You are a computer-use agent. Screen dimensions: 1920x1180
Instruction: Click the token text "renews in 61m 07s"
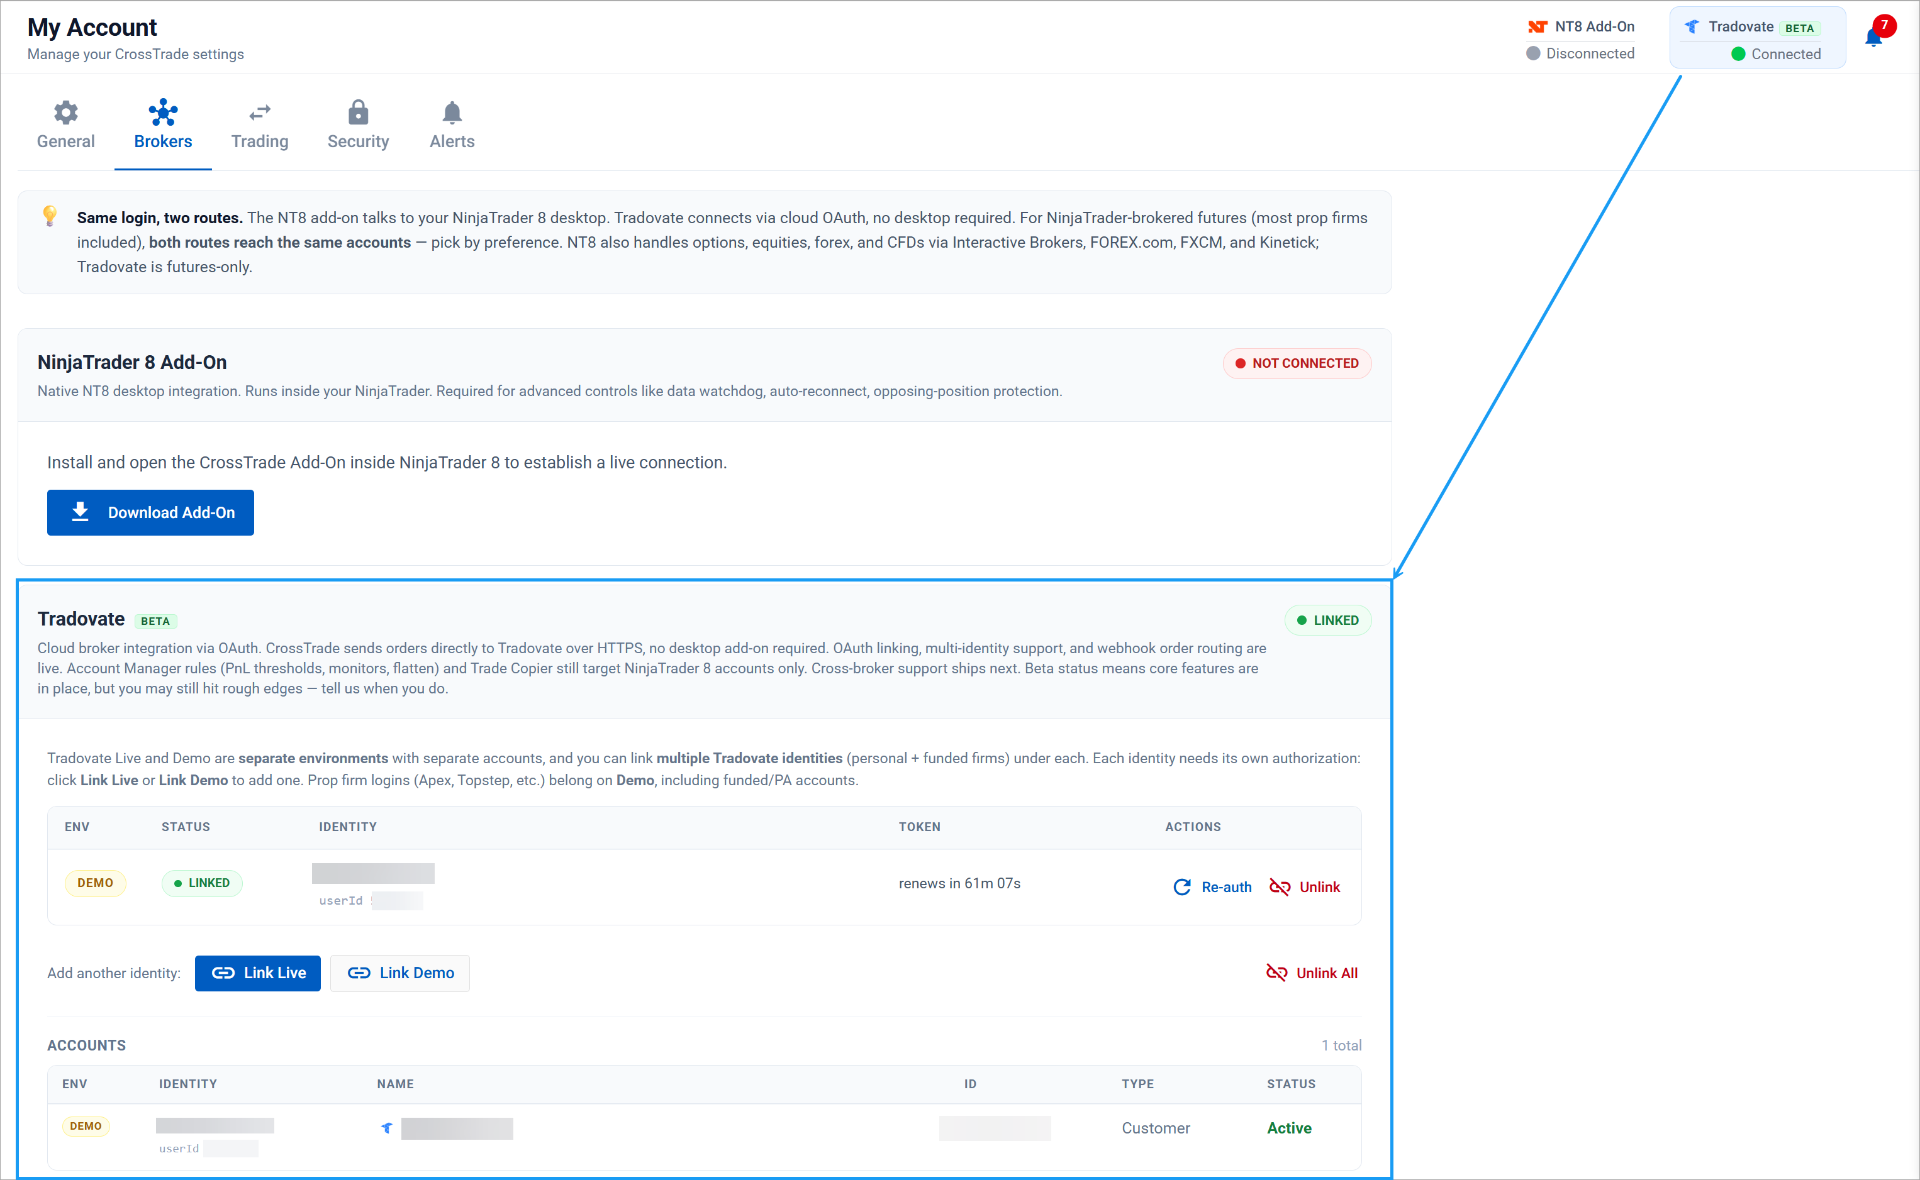(x=959, y=883)
